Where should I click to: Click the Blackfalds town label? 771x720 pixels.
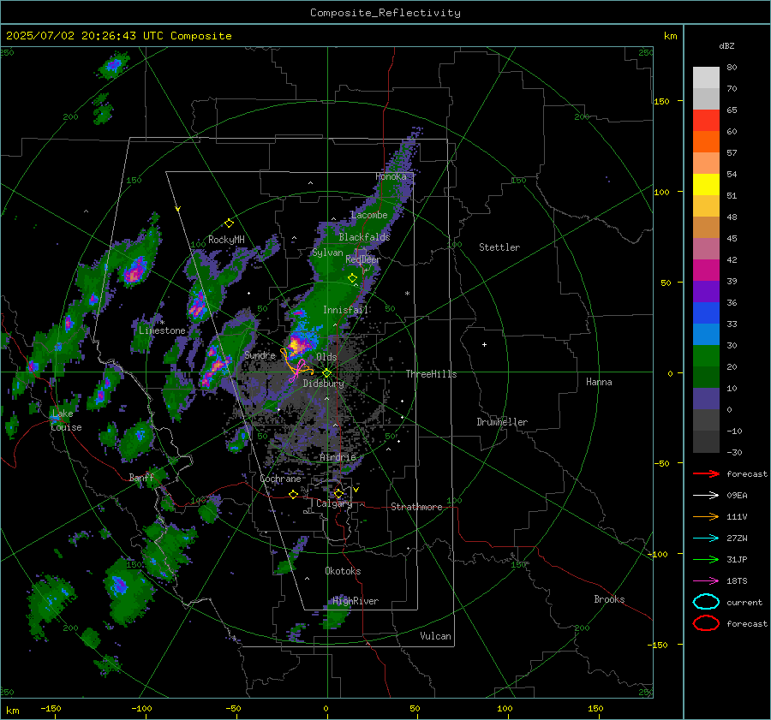pos(364,237)
